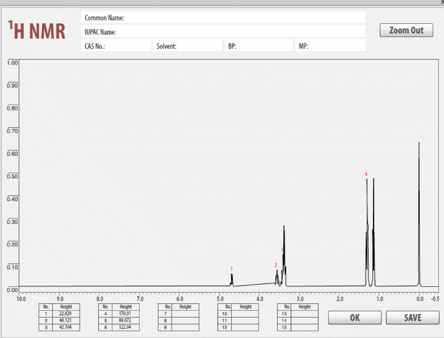This screenshot has height=338, width=444.
Task: Click peak label 4 on the spectrum
Action: (x=366, y=174)
